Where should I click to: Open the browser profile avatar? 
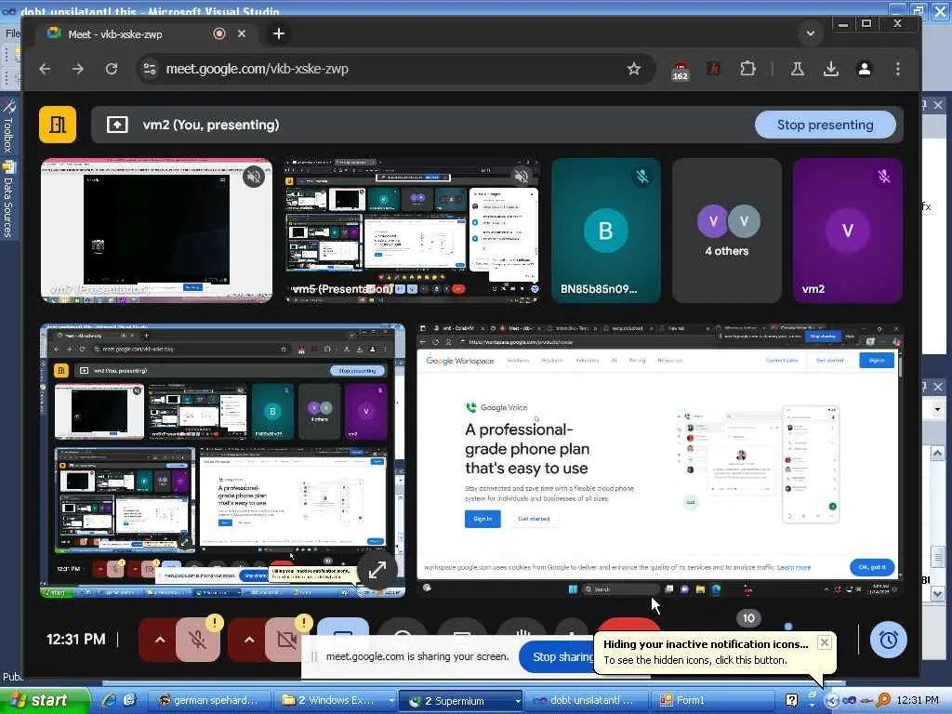pyautogui.click(x=865, y=69)
